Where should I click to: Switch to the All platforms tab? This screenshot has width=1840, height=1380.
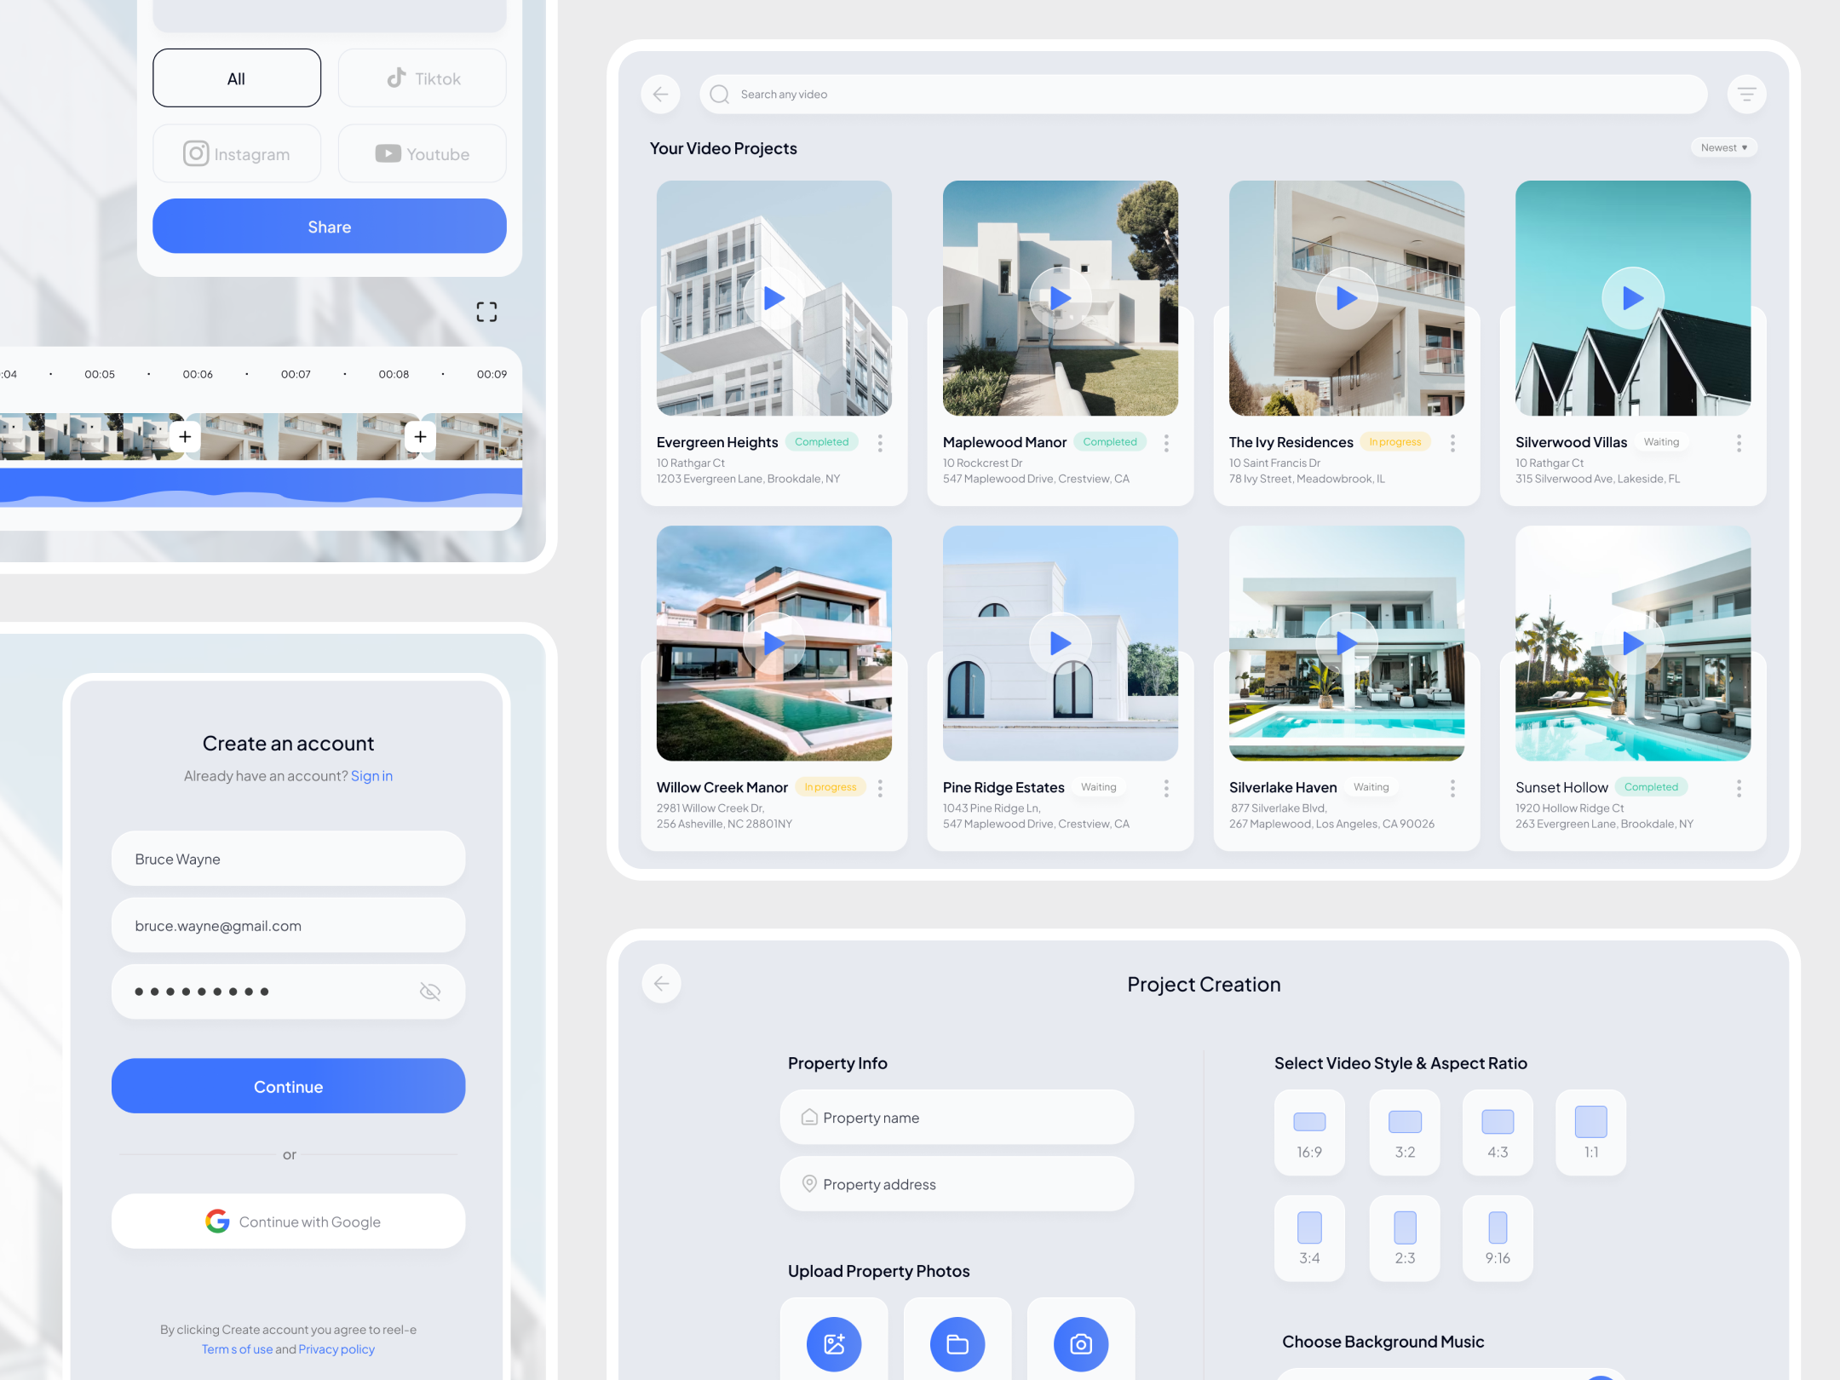click(x=236, y=78)
